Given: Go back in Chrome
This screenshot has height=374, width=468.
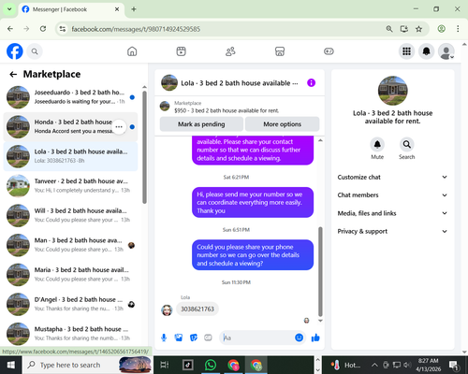Looking at the screenshot, I should click(x=10, y=29).
